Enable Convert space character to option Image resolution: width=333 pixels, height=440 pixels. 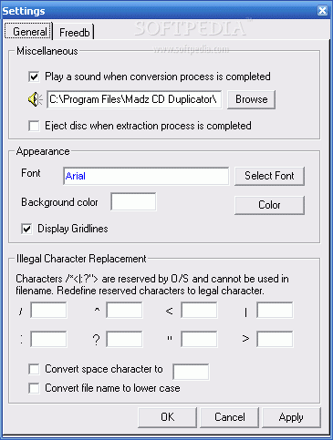(34, 369)
